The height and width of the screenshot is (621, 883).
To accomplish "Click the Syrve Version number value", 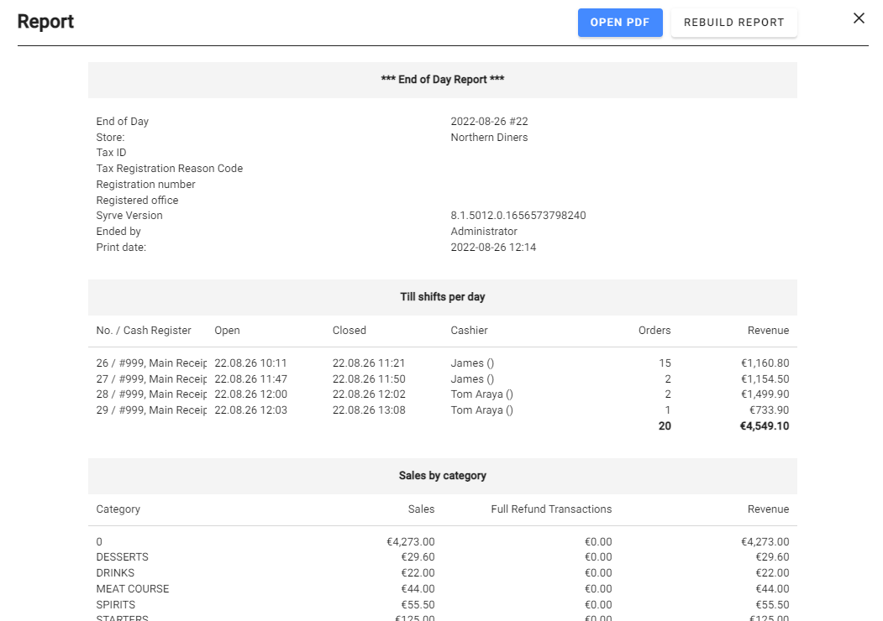I will [x=518, y=216].
